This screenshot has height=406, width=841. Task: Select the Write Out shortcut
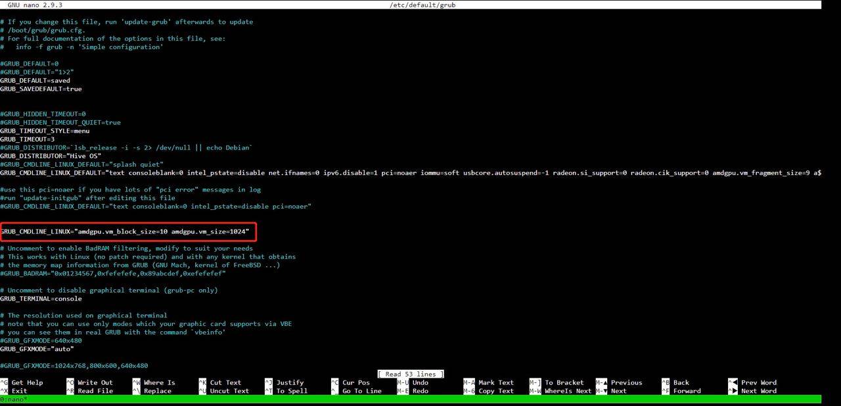tap(95, 382)
